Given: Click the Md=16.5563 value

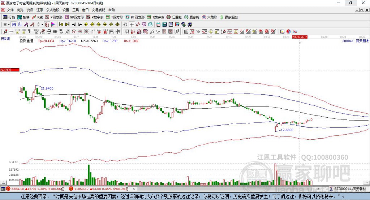Looking at the screenshot, I should click(89, 41).
